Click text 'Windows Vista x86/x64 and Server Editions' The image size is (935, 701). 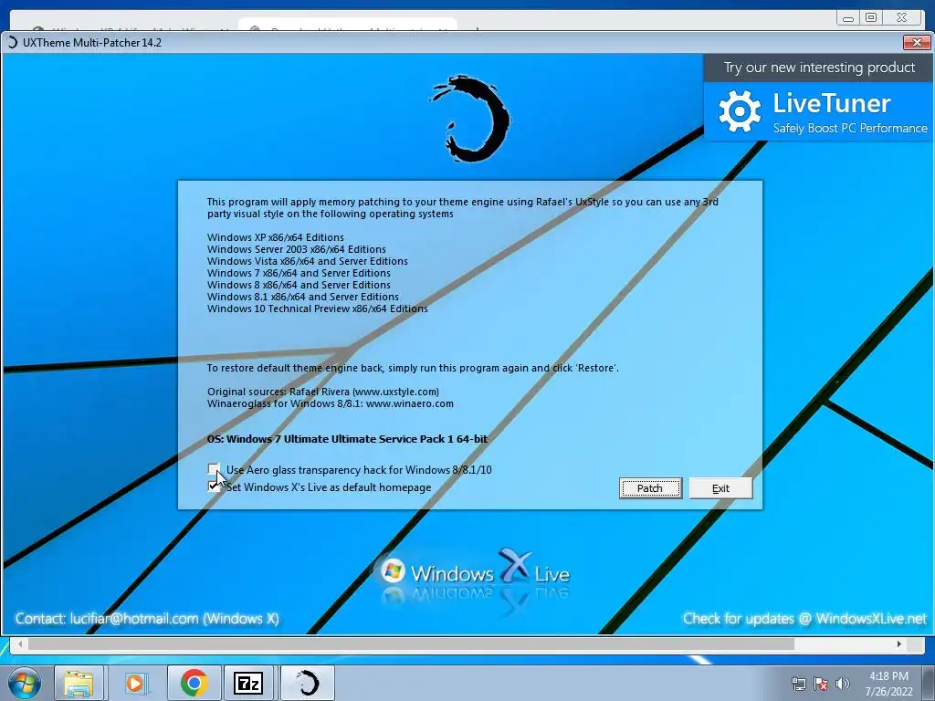pos(307,261)
